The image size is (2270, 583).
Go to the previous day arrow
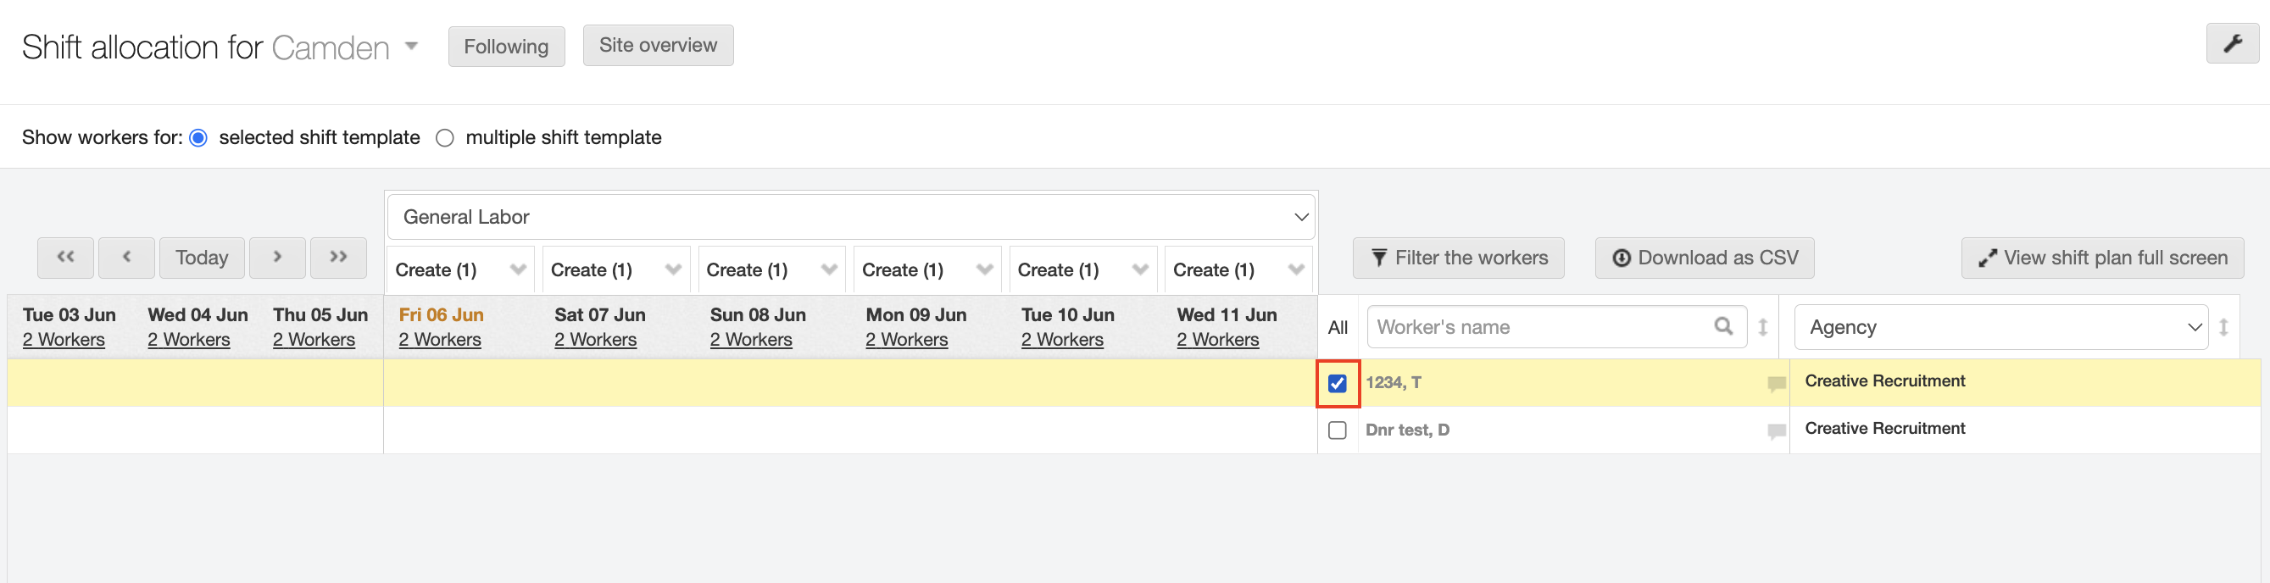(x=127, y=257)
